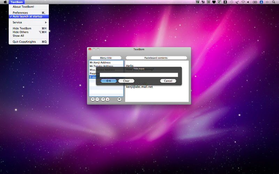The image size is (279, 174).
Task: Click the 28 calendar date status icon
Action: 208,2
